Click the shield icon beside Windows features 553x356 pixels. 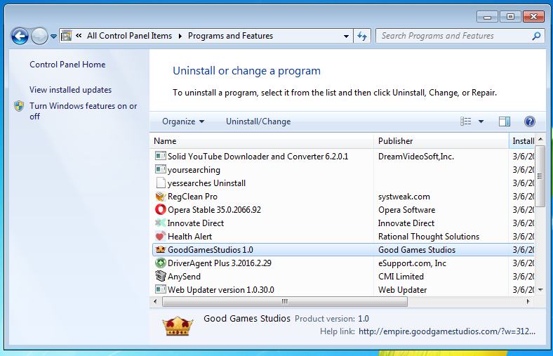[19, 106]
